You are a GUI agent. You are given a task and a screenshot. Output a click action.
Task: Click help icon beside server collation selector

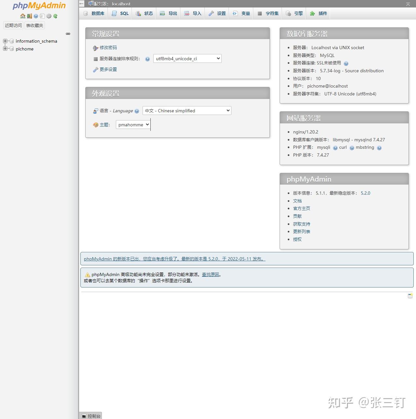(x=147, y=59)
